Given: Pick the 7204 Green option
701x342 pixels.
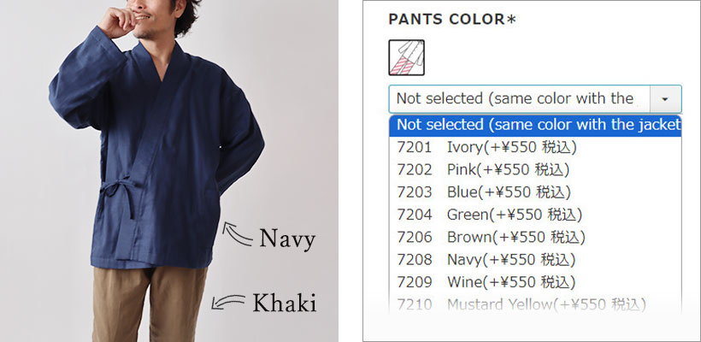Looking at the screenshot, I should (x=487, y=215).
